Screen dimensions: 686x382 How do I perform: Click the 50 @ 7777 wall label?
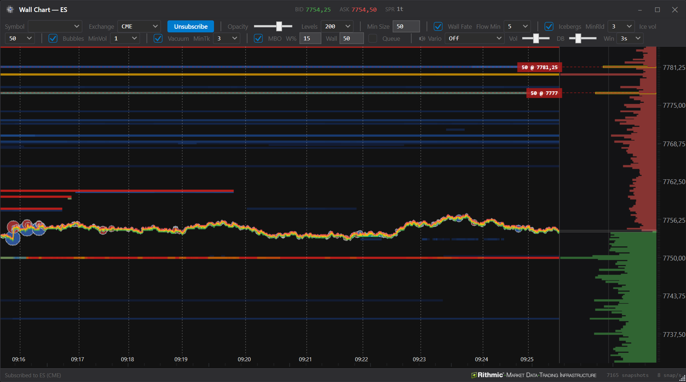544,93
